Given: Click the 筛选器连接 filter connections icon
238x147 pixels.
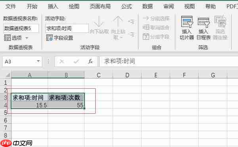Looking at the screenshot, I should point(220,28).
